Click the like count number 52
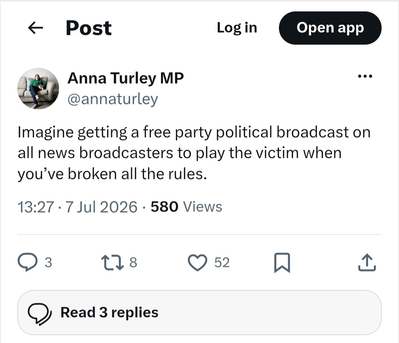 coord(222,262)
